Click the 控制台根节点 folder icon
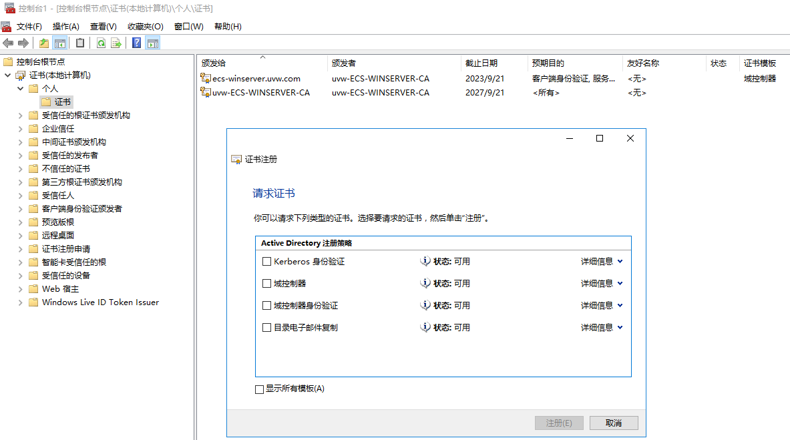 (8, 61)
